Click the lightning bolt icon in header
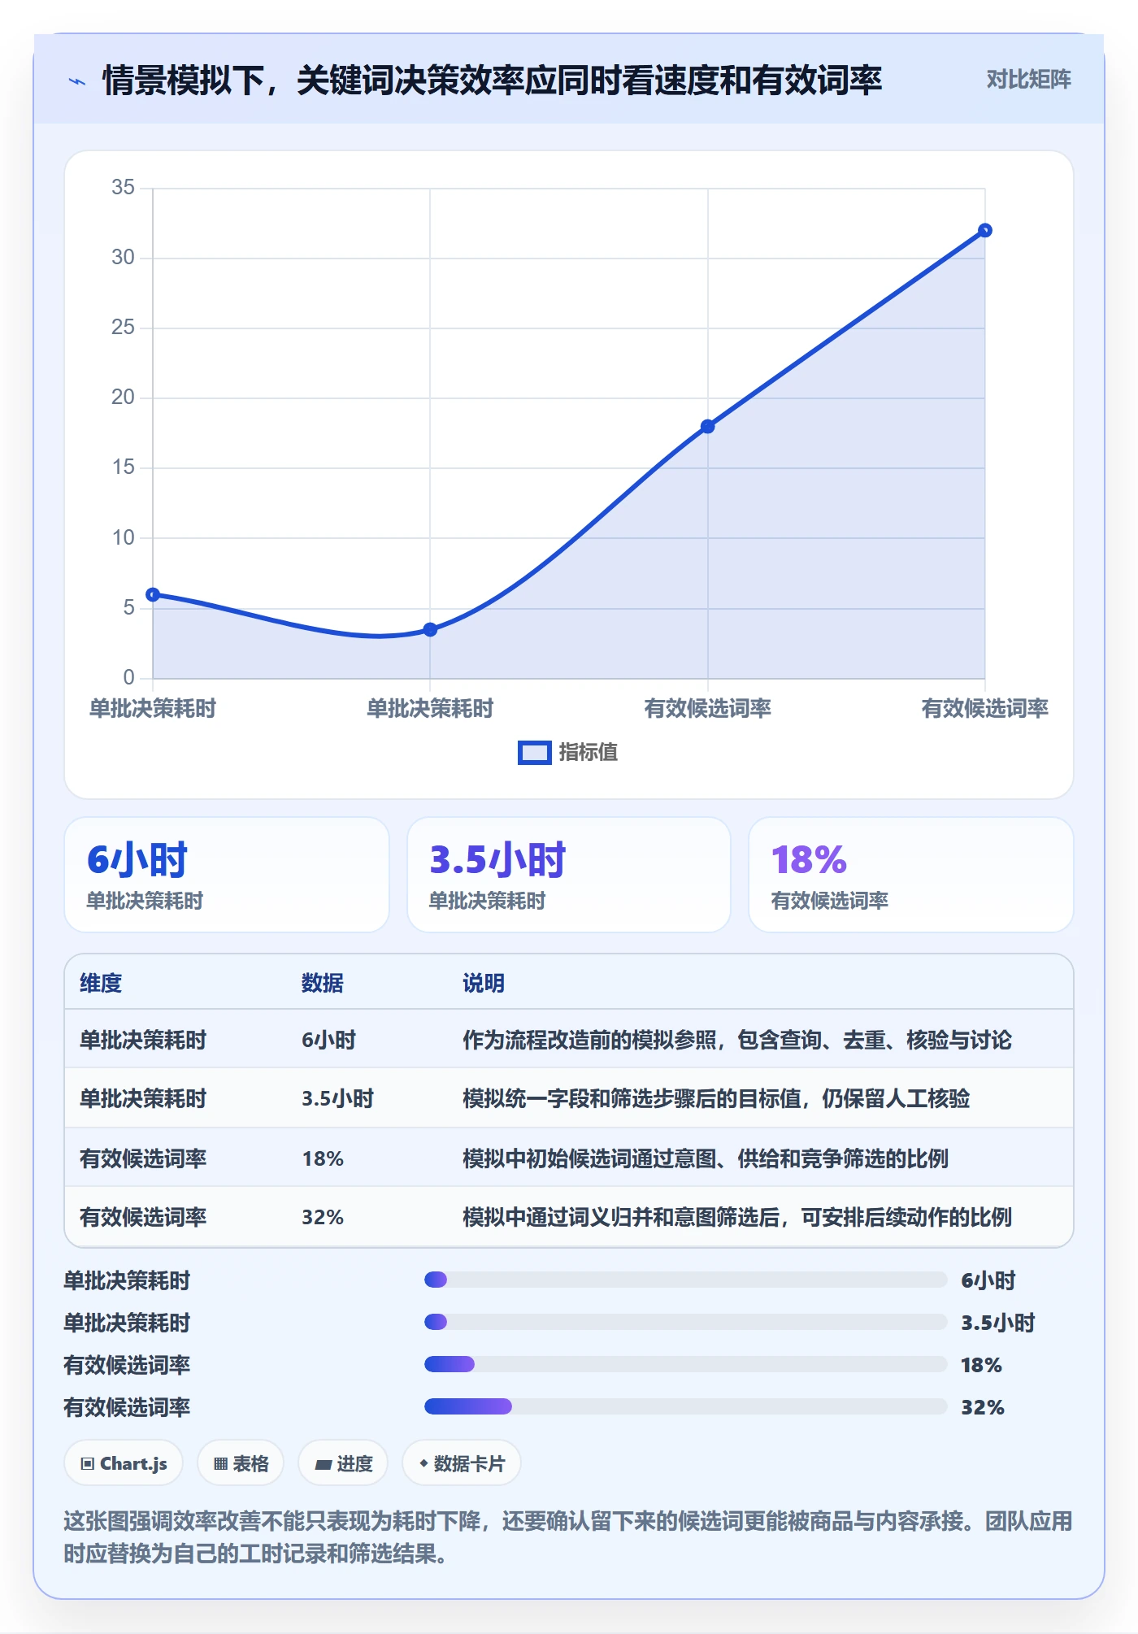 [x=77, y=81]
